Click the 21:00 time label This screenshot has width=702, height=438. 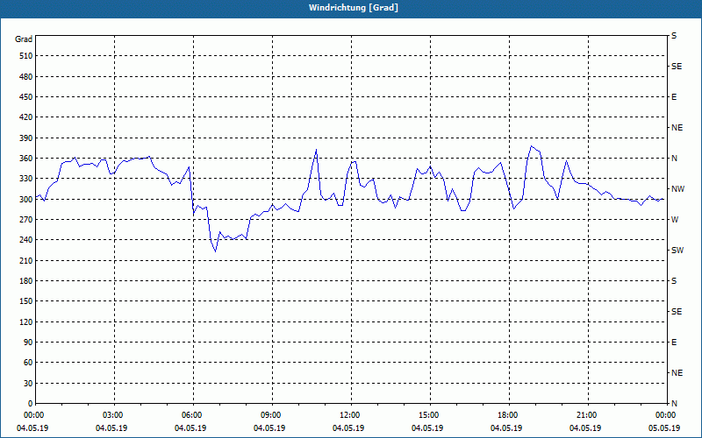pyautogui.click(x=588, y=415)
